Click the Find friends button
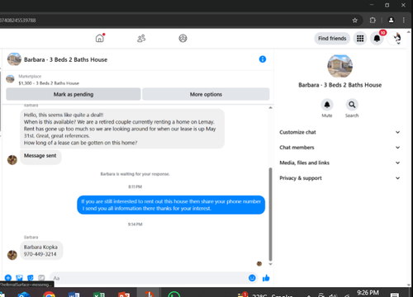 coord(332,38)
